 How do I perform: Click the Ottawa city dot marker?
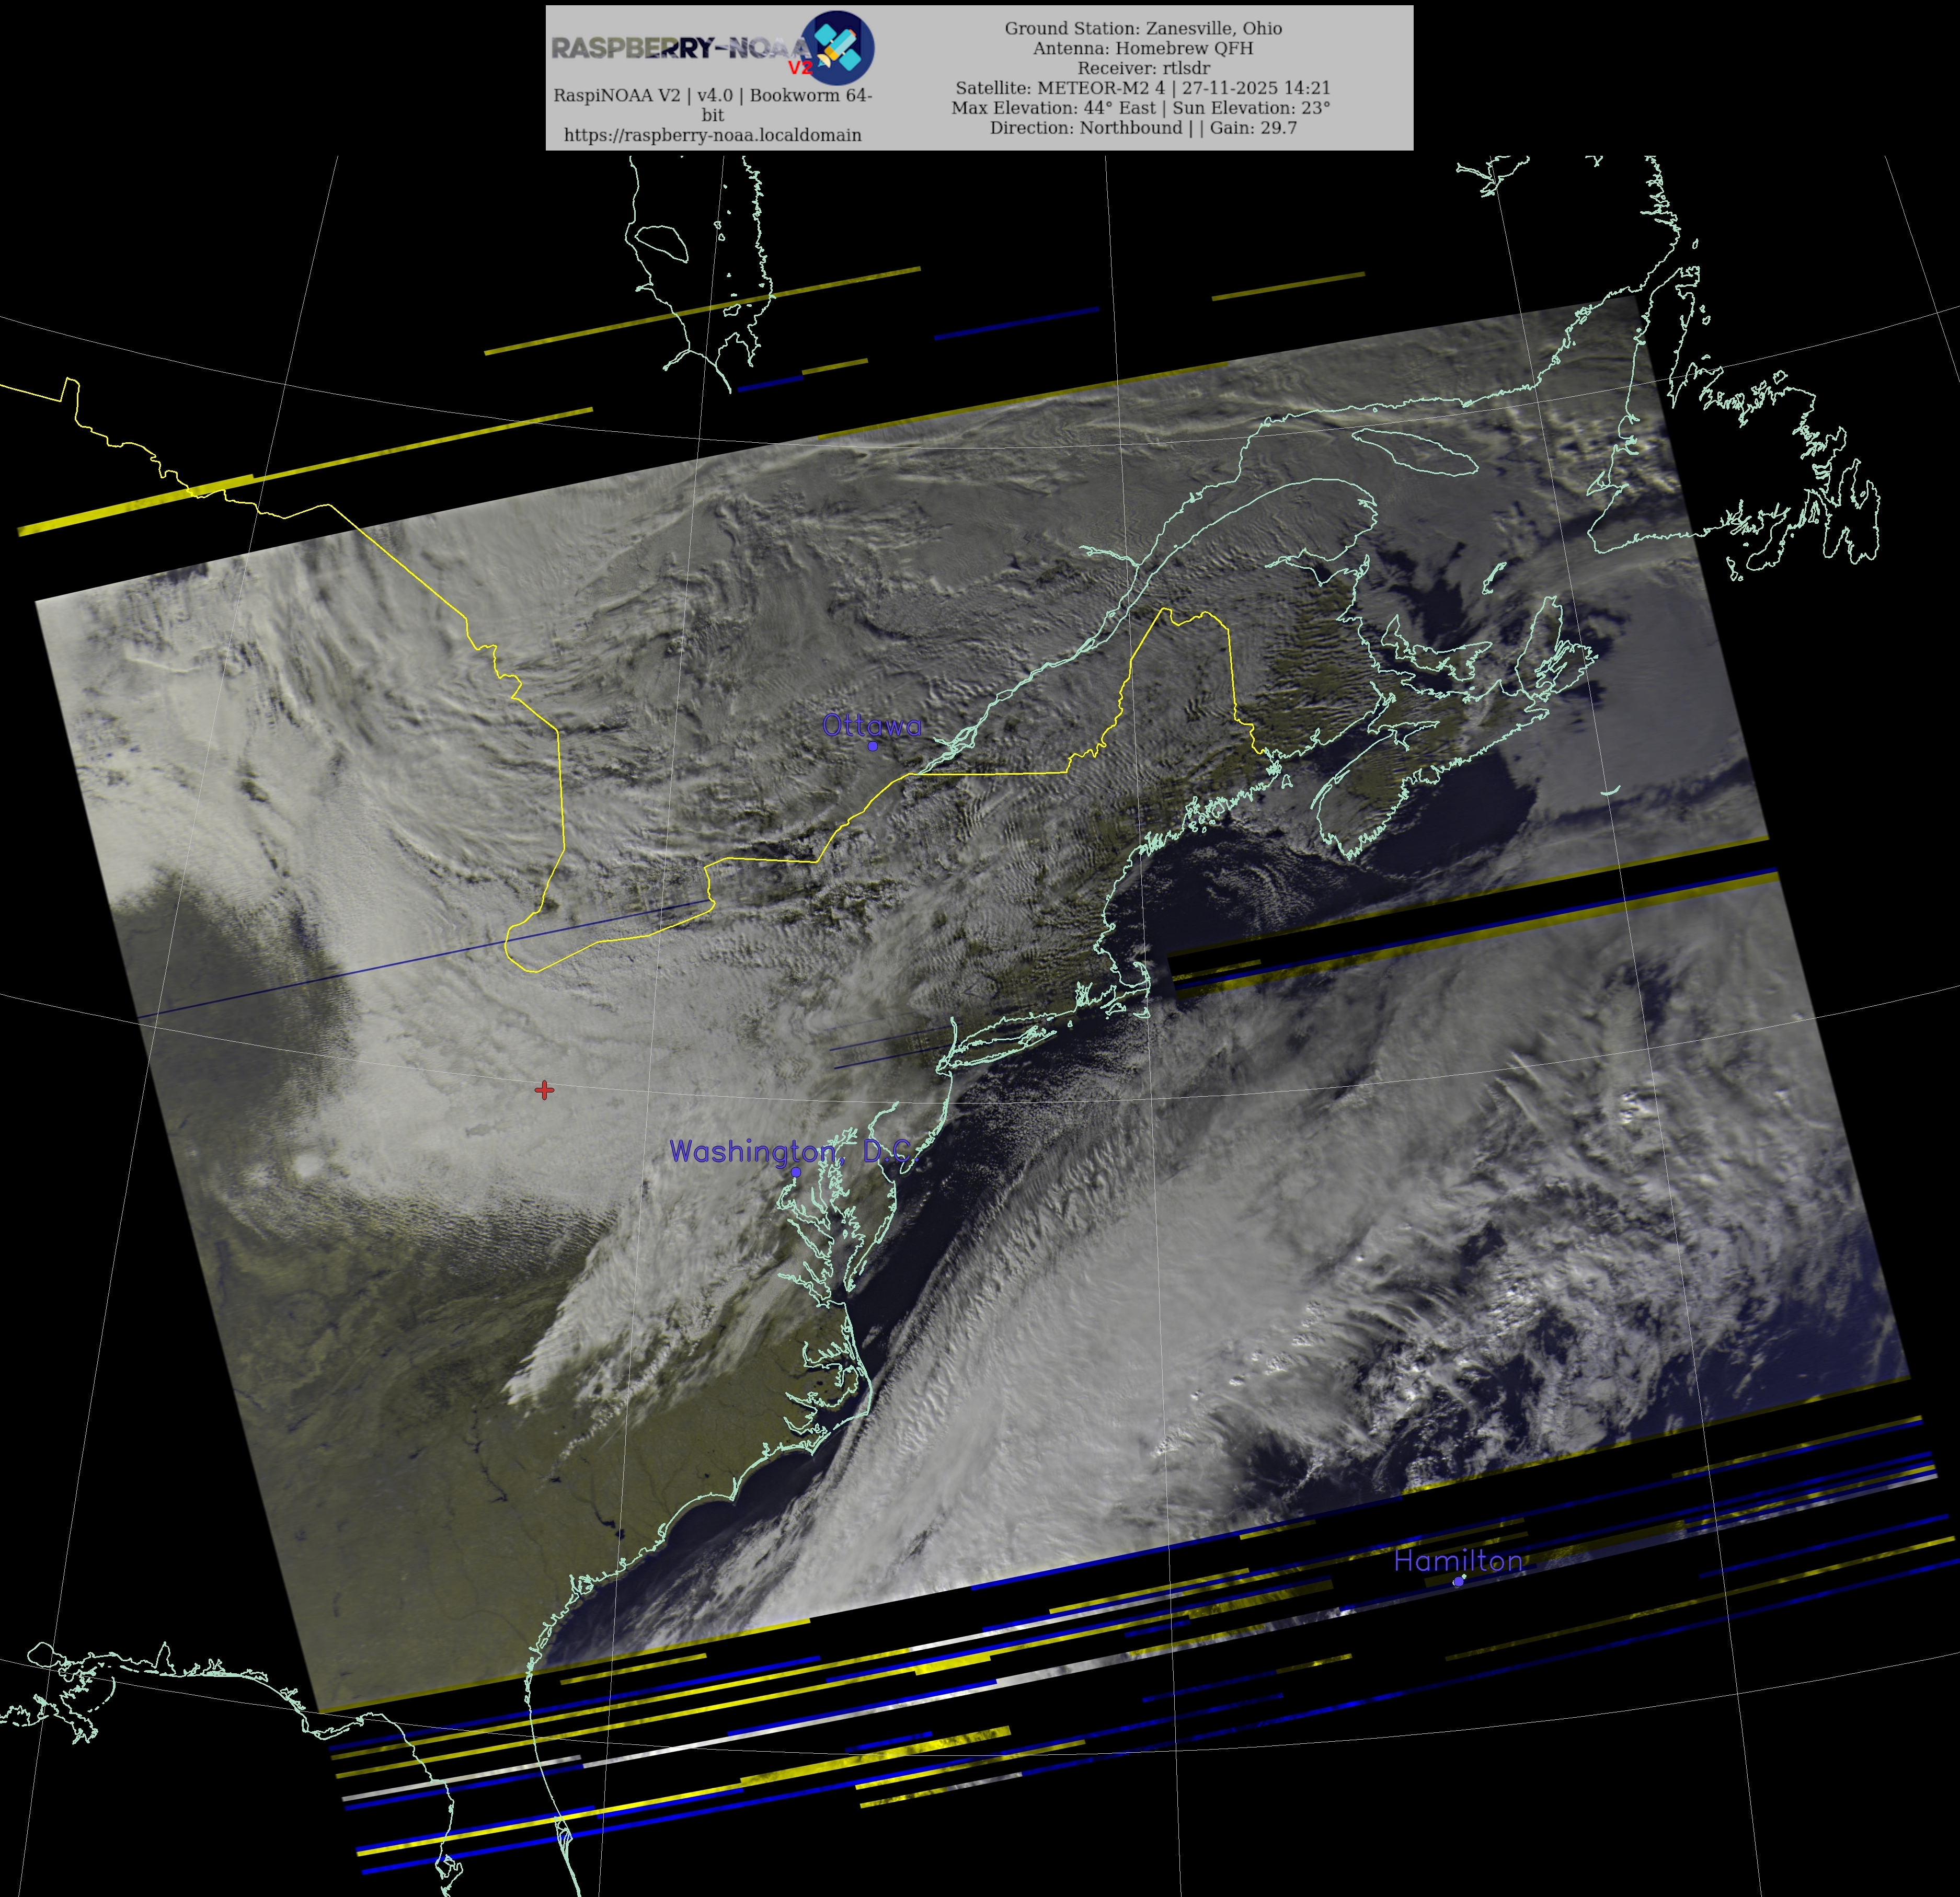[x=872, y=746]
